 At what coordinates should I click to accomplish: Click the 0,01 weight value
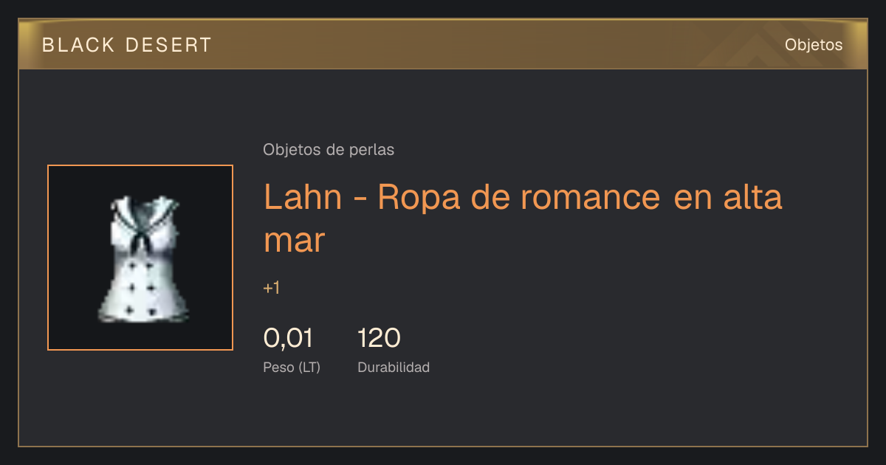tap(288, 339)
